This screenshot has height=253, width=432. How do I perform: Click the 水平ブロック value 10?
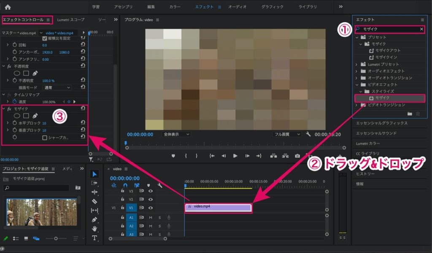click(x=44, y=123)
